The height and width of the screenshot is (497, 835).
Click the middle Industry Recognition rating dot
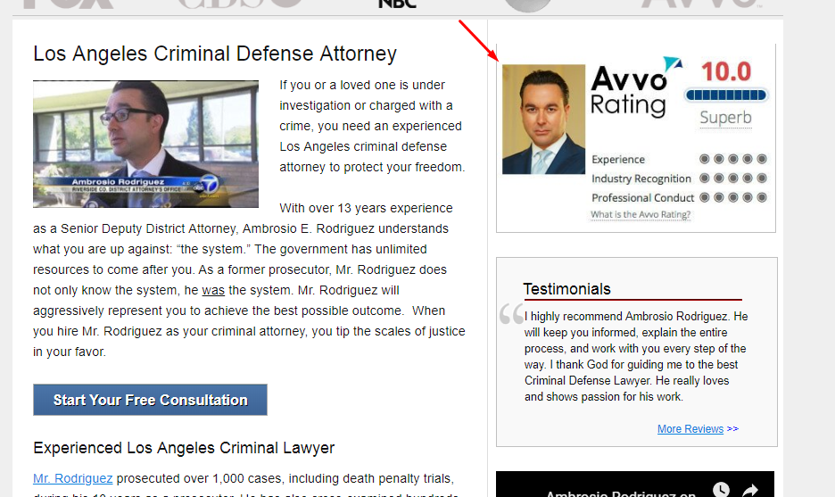(x=733, y=178)
